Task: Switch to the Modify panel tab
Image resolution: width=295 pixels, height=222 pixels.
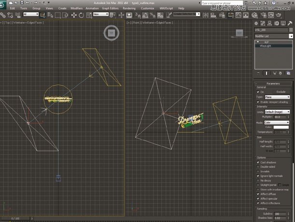Action: [264, 23]
